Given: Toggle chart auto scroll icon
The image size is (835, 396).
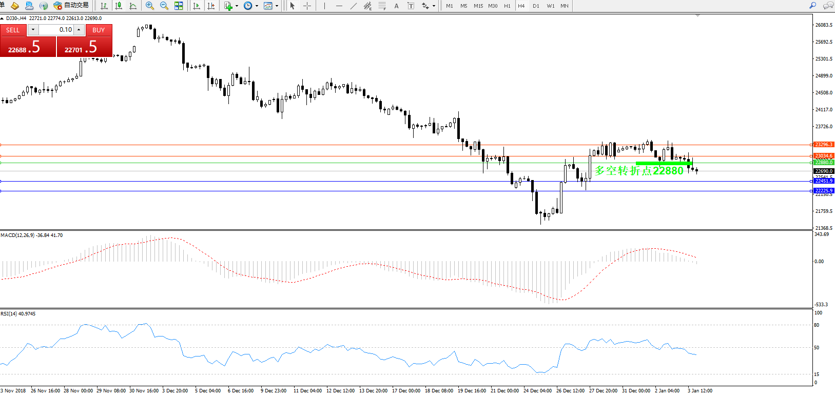Looking at the screenshot, I should [x=196, y=6].
